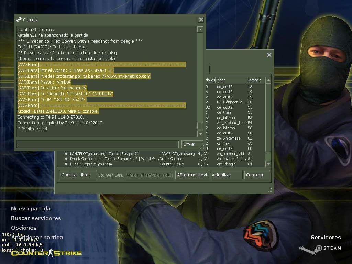Click the AMXBans "Duracion: 'permanently'" line
The image size is (352, 264).
click(52, 88)
